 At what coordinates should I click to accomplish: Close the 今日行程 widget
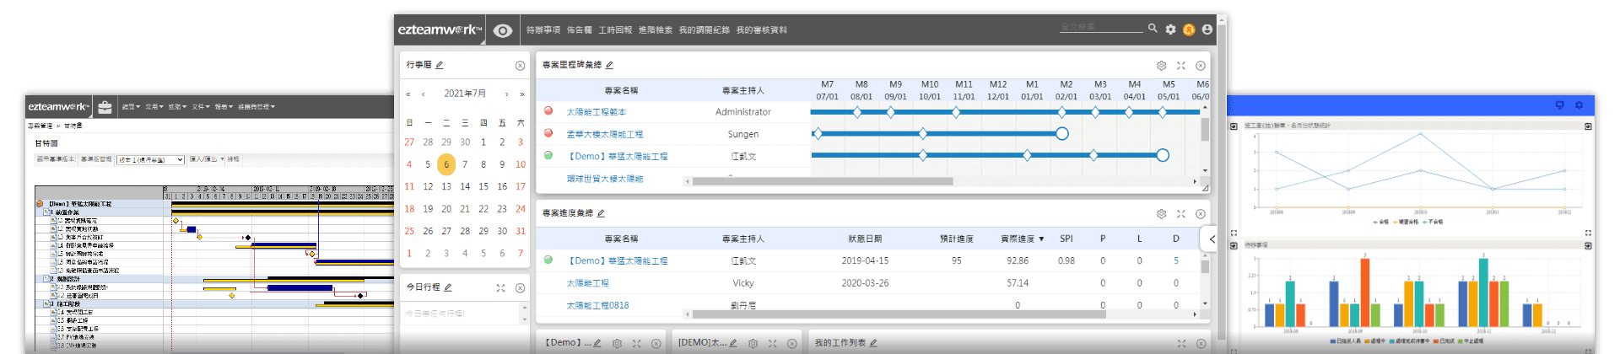click(x=520, y=288)
